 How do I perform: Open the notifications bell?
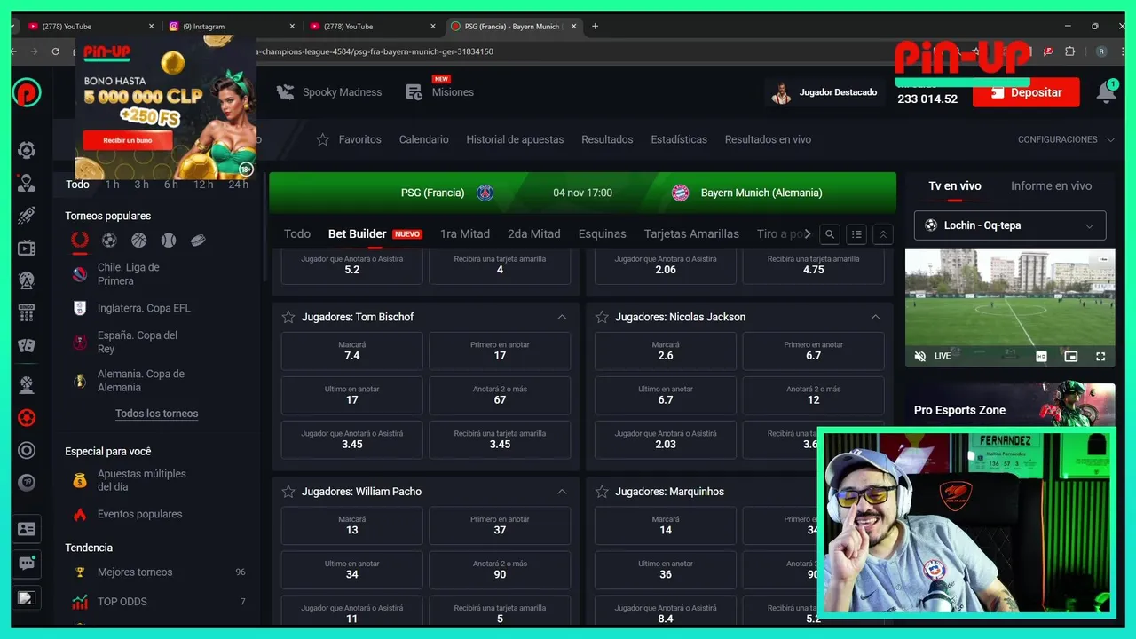(x=1106, y=92)
